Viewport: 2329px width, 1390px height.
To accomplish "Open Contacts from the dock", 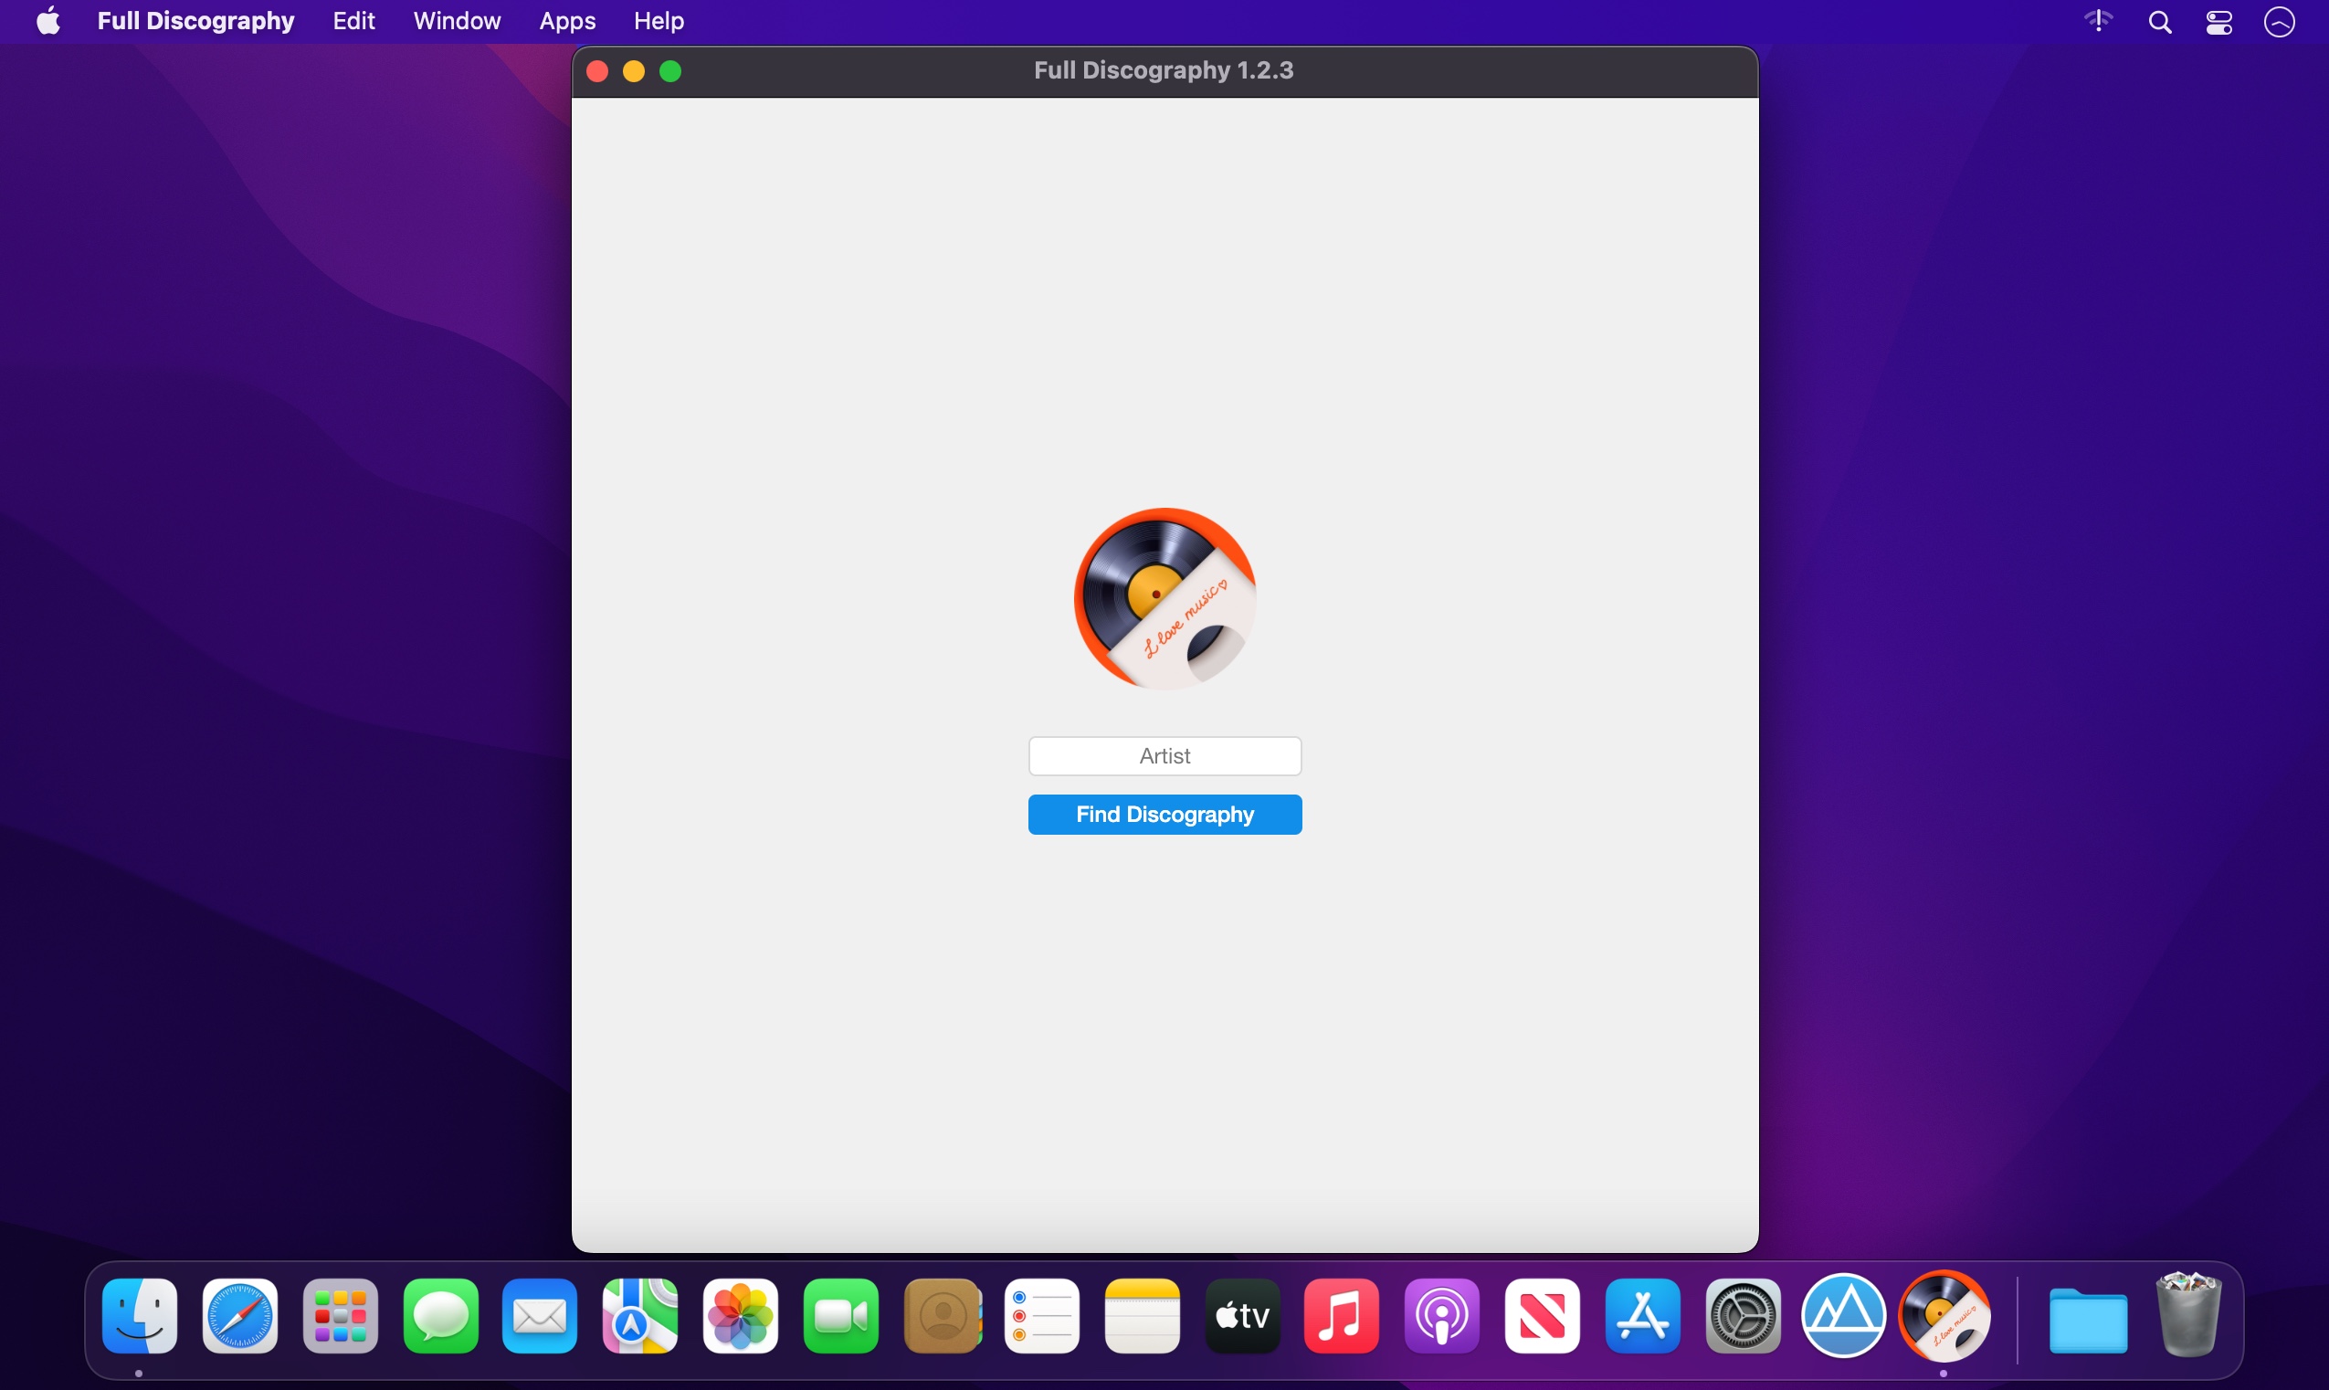I will click(942, 1316).
